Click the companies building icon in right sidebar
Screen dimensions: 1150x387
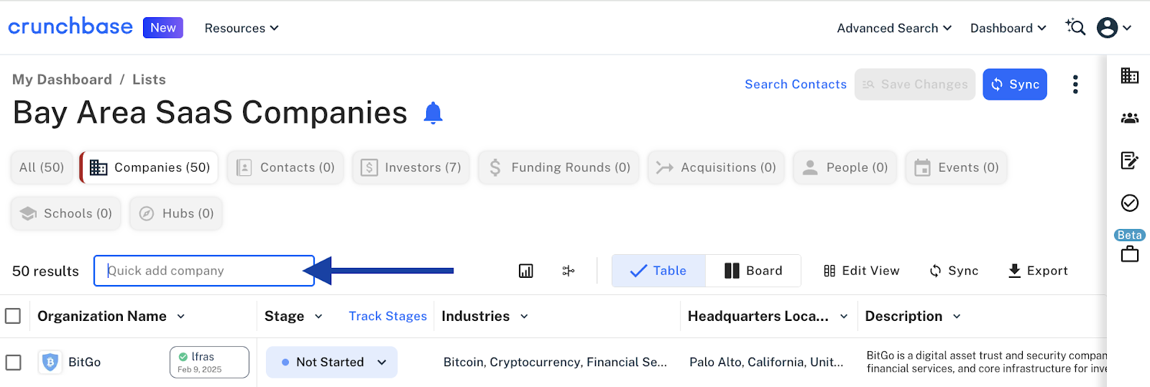(x=1129, y=75)
